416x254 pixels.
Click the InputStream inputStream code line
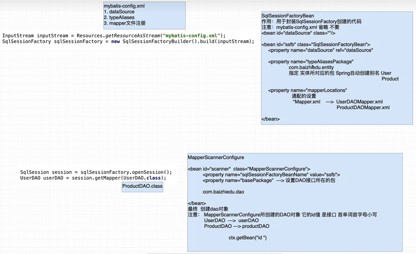(x=114, y=35)
